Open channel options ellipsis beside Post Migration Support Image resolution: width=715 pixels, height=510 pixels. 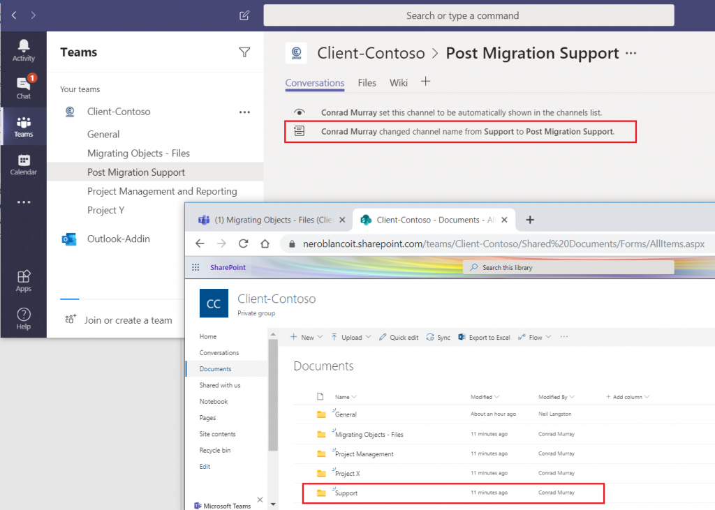coord(631,53)
